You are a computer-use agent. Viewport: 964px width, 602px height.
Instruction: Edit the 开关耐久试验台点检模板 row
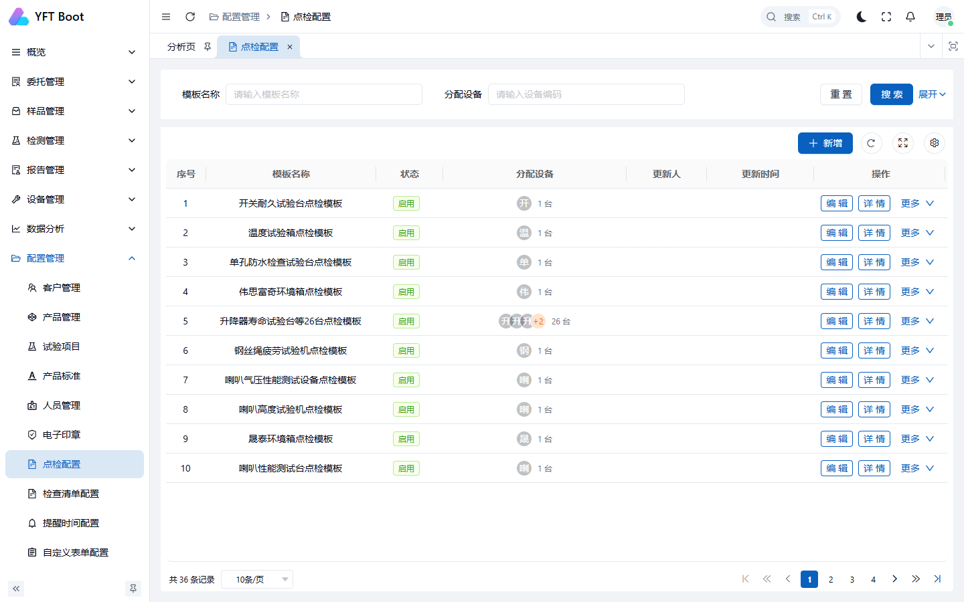[837, 203]
